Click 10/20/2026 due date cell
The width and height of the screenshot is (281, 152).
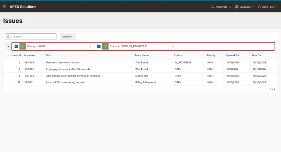(x=259, y=76)
